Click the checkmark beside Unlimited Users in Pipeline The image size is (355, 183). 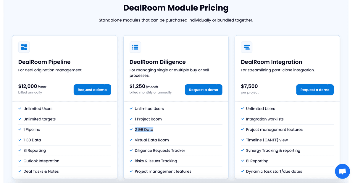click(x=20, y=108)
